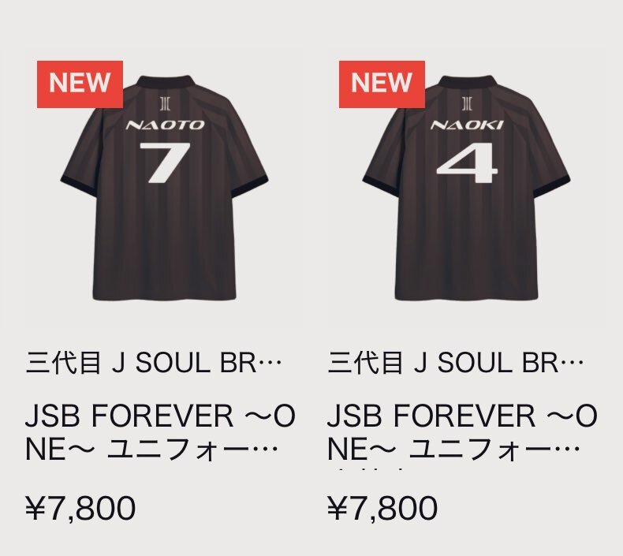The image size is (623, 556).
Task: Open left 三代目 J SOUL BR artist link
Action: [153, 363]
